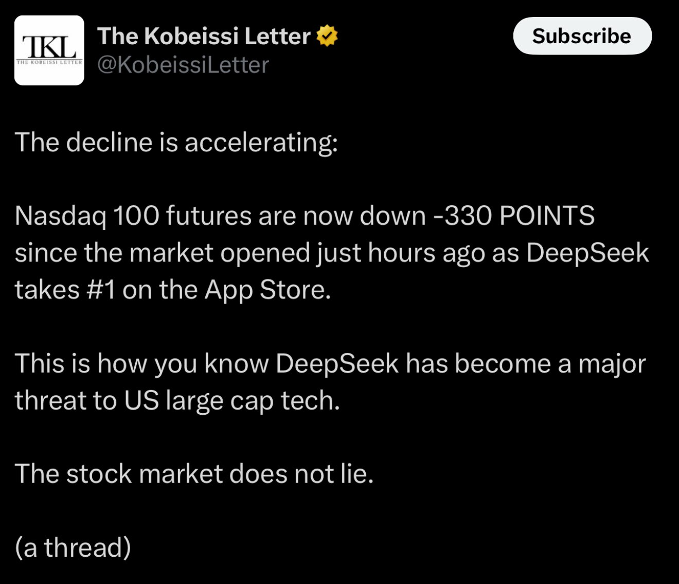Click "DeepSeek" at end of second line

click(587, 253)
